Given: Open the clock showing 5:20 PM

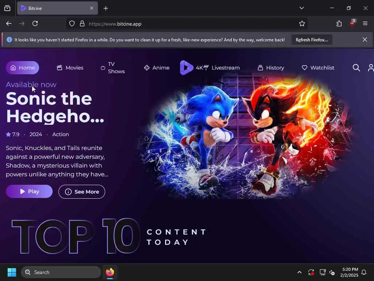Looking at the screenshot, I should coord(349,272).
